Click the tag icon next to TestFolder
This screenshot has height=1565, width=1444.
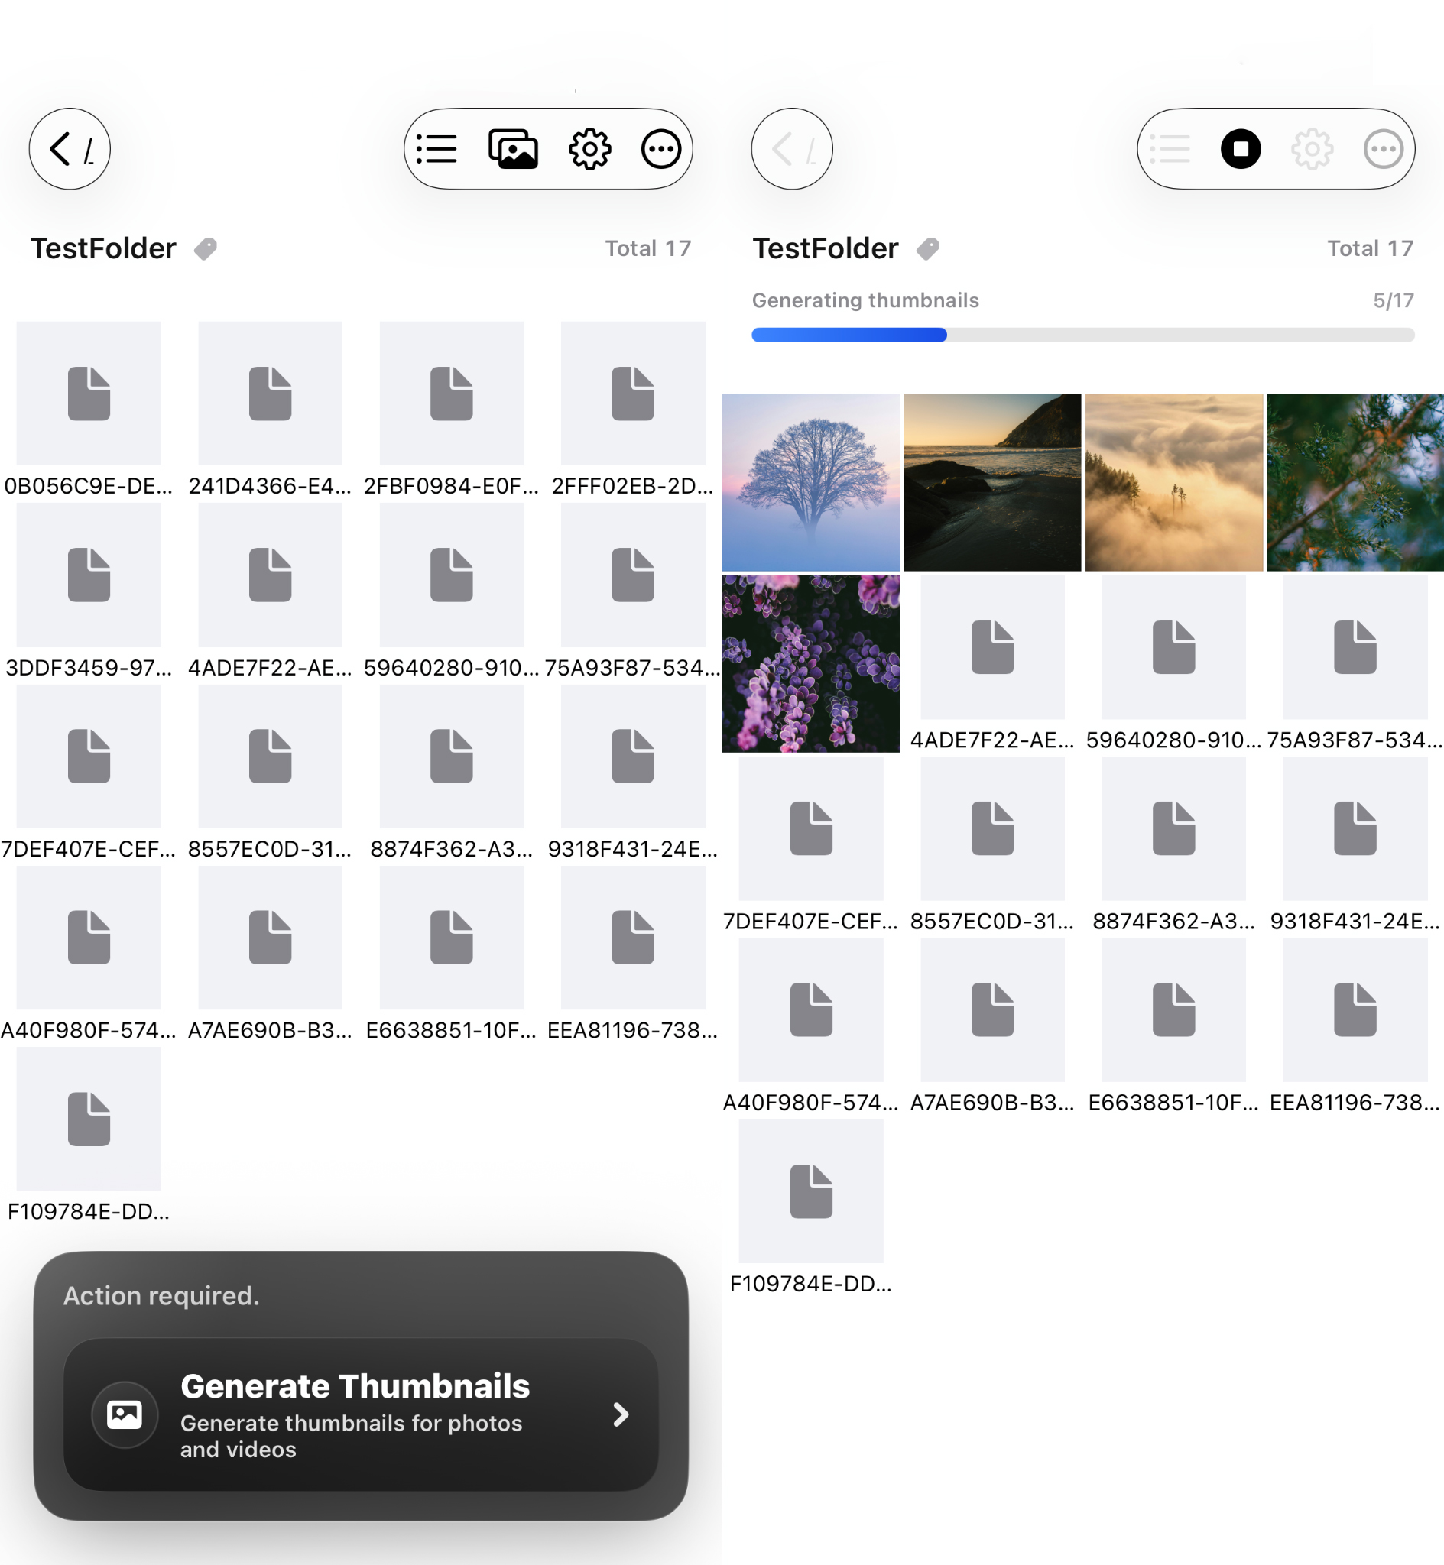(x=206, y=248)
